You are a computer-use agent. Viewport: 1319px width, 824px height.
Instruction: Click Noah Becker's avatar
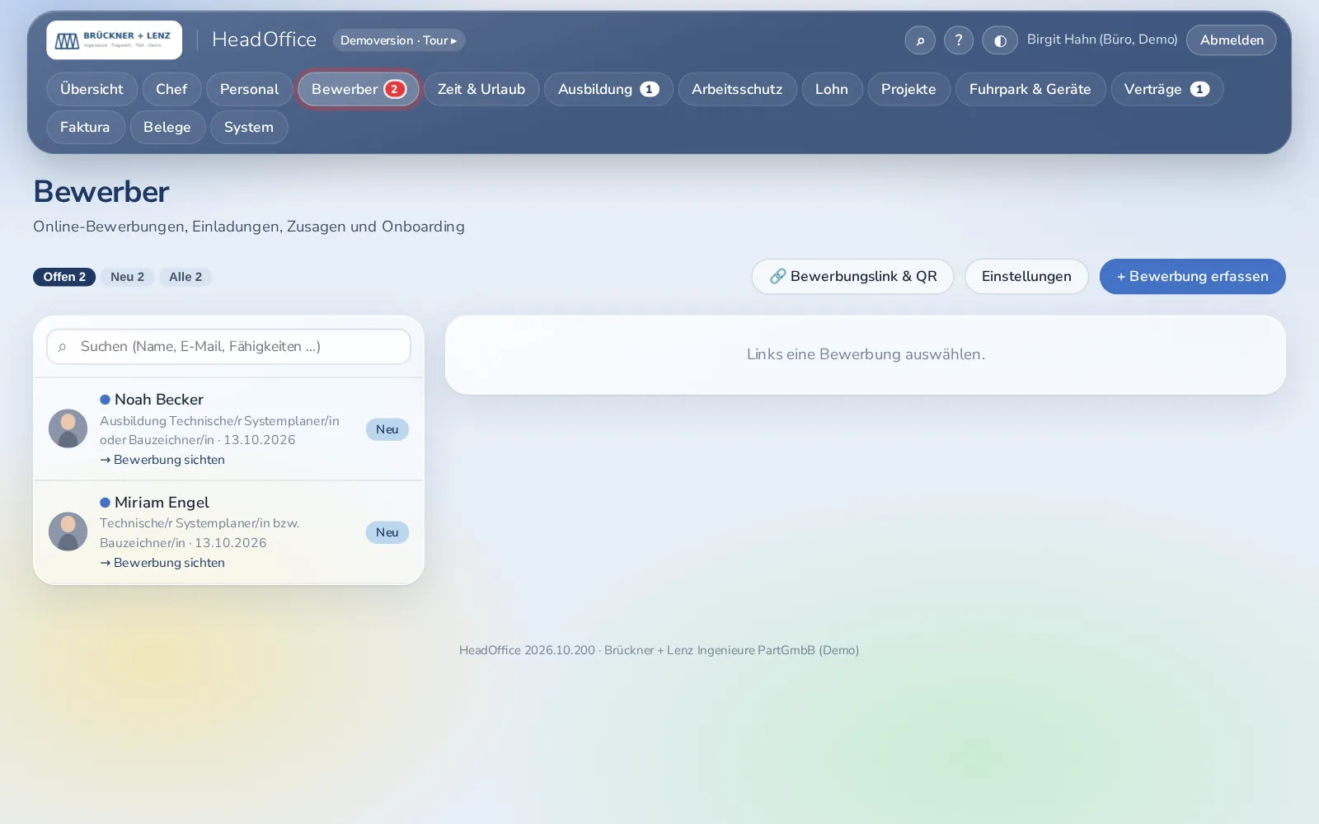(68, 428)
